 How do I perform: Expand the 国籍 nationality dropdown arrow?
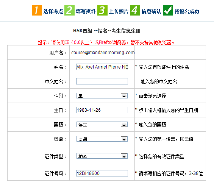[124, 125]
